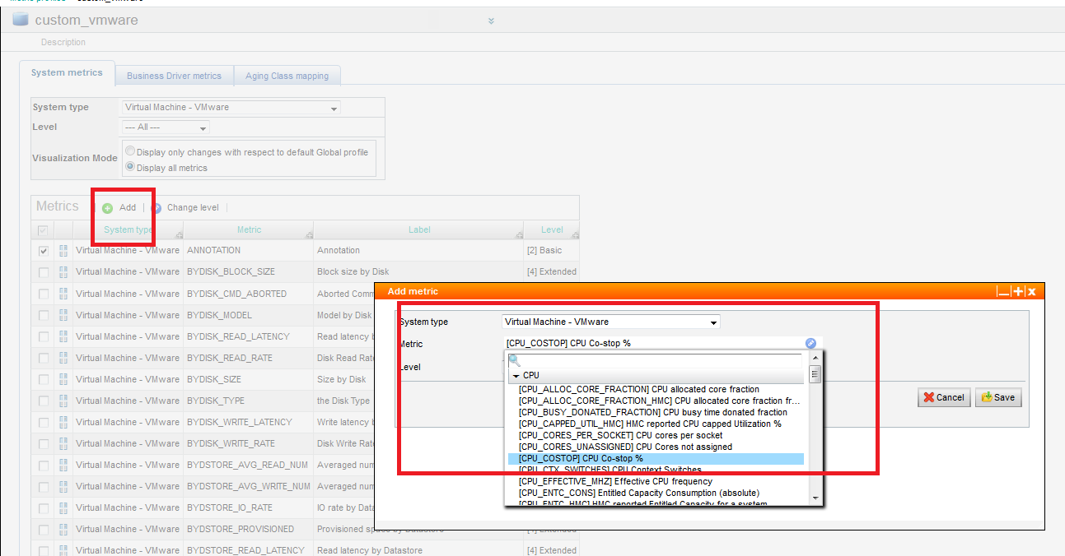The image size is (1065, 556).
Task: Click the green Add metric icon
Action: click(x=108, y=208)
